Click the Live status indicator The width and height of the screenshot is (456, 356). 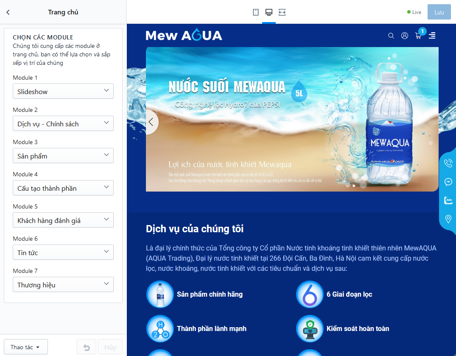coord(414,12)
